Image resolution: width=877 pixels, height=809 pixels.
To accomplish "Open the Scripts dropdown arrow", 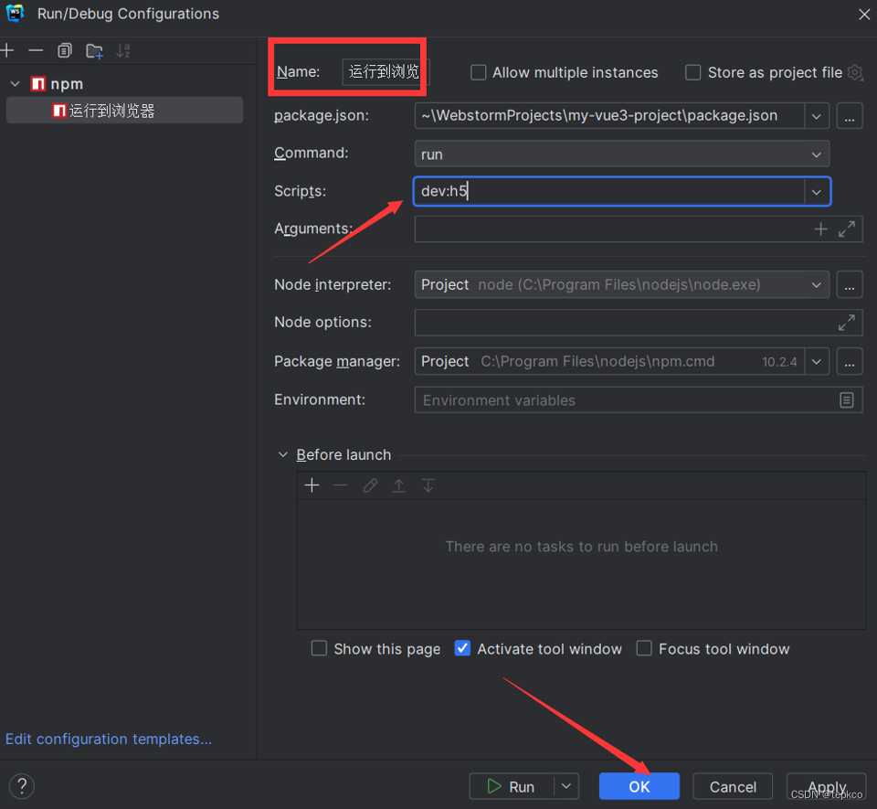I will [x=817, y=192].
